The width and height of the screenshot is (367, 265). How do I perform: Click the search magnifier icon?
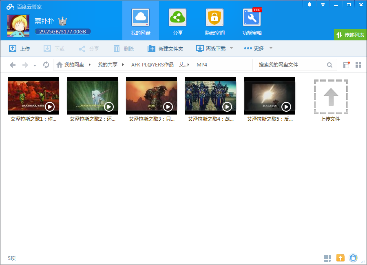click(329, 64)
